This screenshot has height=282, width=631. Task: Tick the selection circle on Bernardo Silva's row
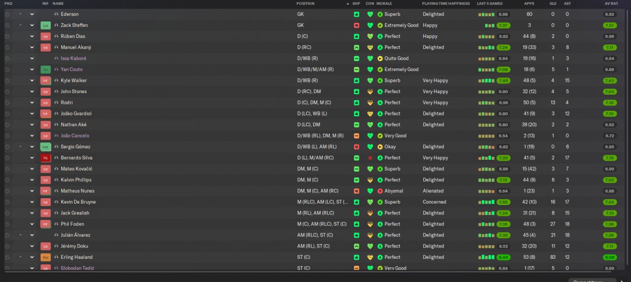[x=7, y=158]
